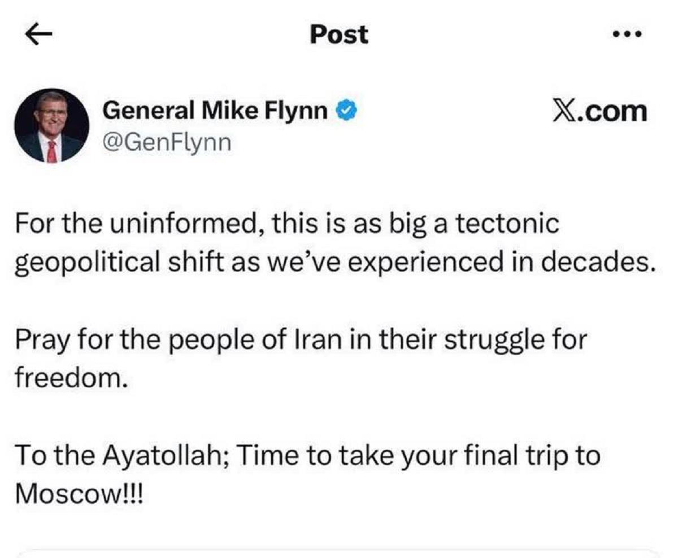Click the blue verified checkmark badge

tap(345, 111)
